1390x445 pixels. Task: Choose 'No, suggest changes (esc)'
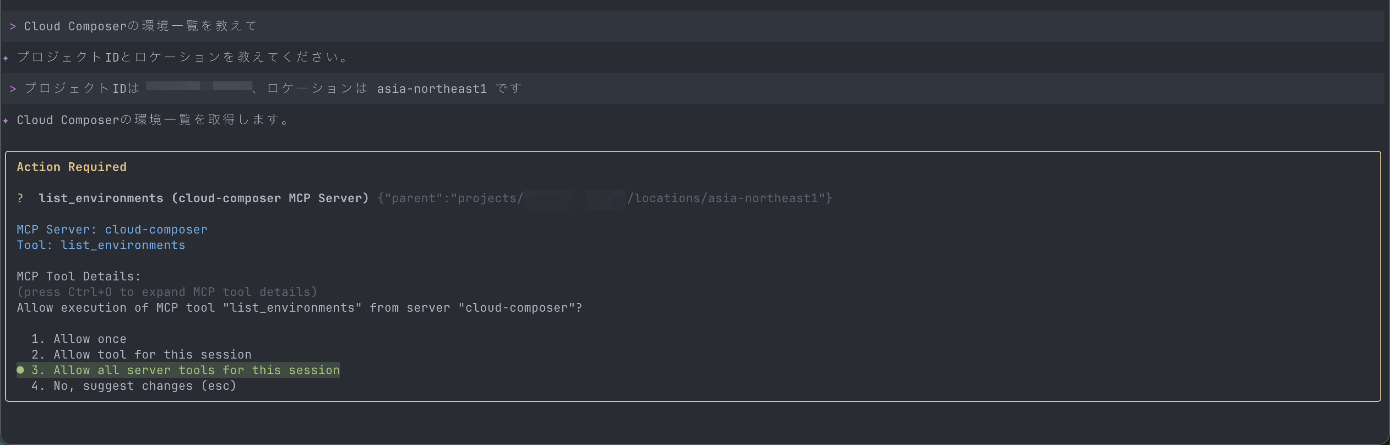pos(134,386)
